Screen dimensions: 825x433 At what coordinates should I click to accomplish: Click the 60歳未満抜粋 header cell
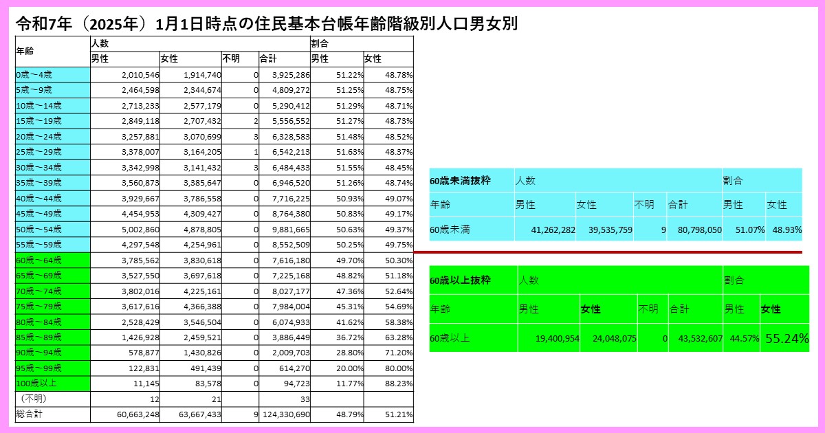pyautogui.click(x=471, y=181)
